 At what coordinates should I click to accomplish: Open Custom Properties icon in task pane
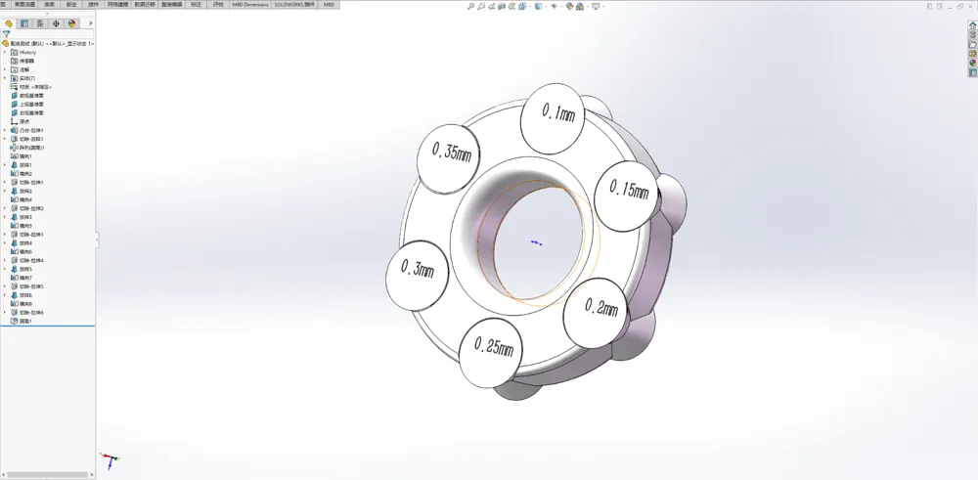point(972,72)
